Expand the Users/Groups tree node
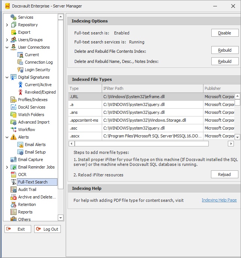The height and width of the screenshot is (258, 241). pyautogui.click(x=7, y=40)
